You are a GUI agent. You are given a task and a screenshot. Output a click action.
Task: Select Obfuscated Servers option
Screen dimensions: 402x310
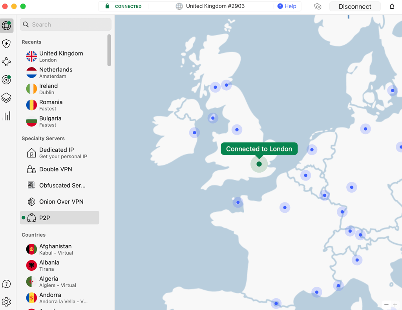click(60, 185)
